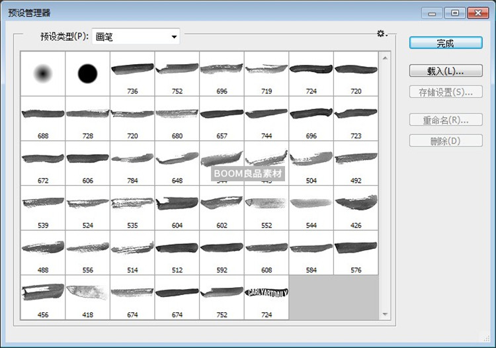Image resolution: width=496 pixels, height=348 pixels.
Task: Choose the brush preset labeled 688
Action: click(43, 119)
